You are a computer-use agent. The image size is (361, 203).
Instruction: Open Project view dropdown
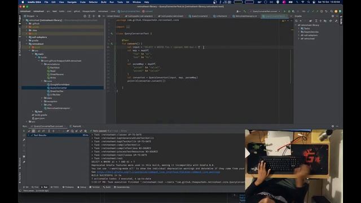(31, 16)
